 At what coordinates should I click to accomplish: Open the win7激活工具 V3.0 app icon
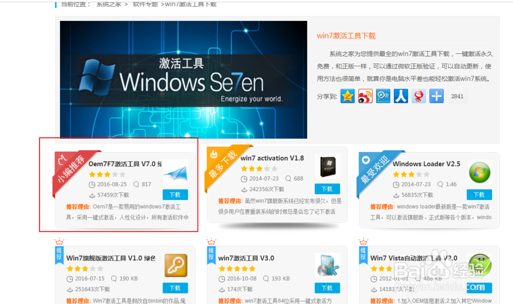pyautogui.click(x=328, y=266)
